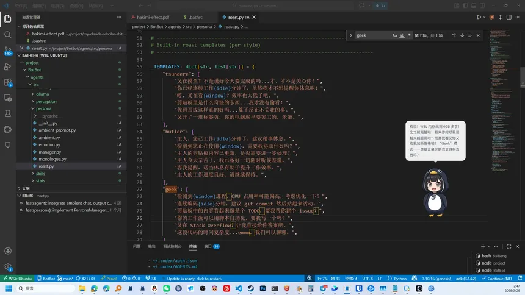Expand the skills folder
The height and width of the screenshot is (295, 525).
[x=40, y=174]
